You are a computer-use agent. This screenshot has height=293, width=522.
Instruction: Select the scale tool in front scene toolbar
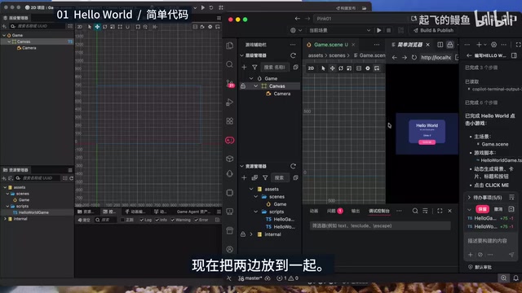pos(349,68)
